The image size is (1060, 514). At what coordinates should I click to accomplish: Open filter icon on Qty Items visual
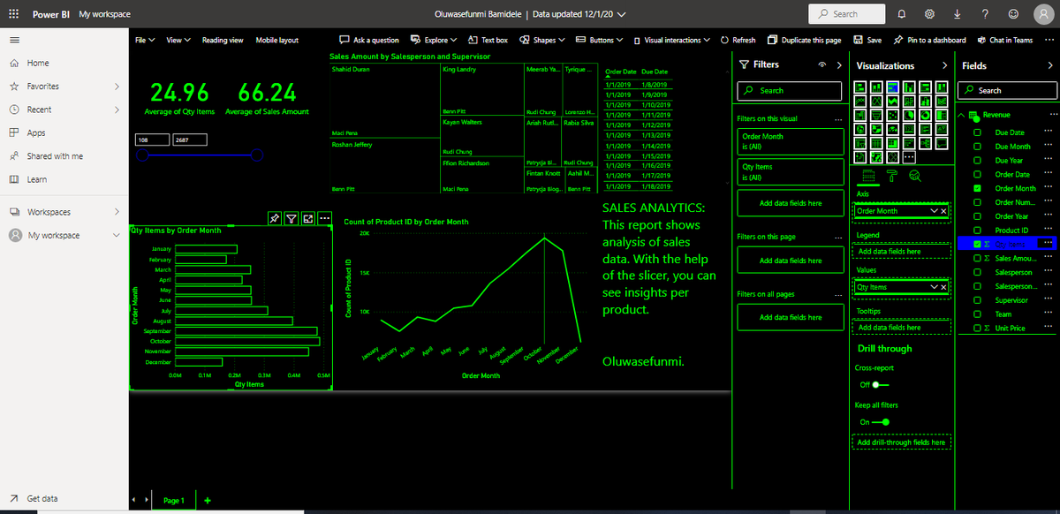click(x=291, y=218)
